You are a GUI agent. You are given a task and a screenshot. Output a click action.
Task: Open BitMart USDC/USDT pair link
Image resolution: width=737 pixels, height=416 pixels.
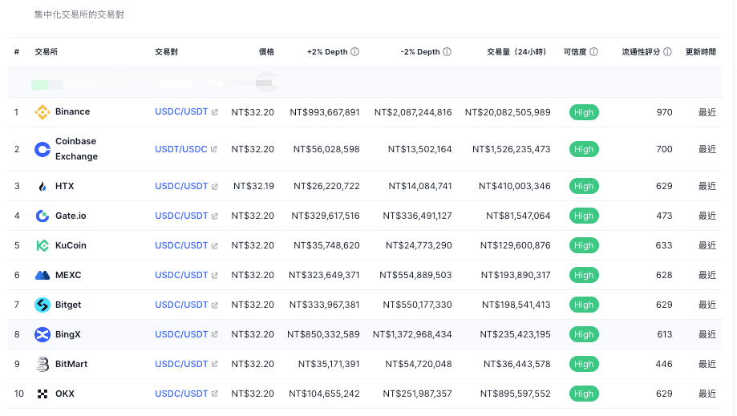point(181,363)
